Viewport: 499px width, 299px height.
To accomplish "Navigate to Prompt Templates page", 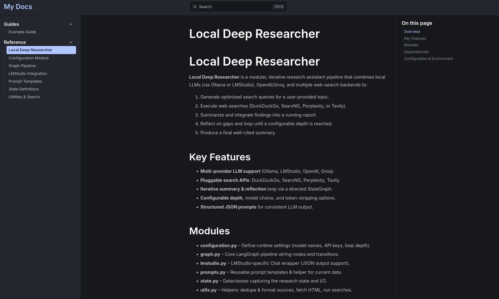I will (25, 81).
